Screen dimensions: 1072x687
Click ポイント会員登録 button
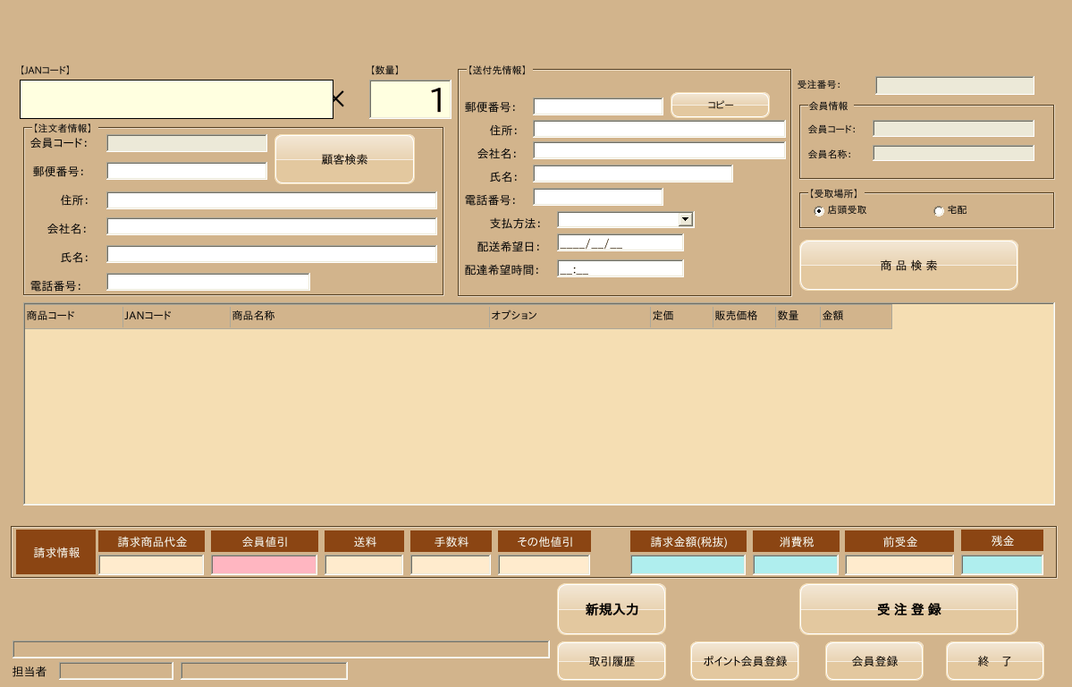click(x=745, y=661)
